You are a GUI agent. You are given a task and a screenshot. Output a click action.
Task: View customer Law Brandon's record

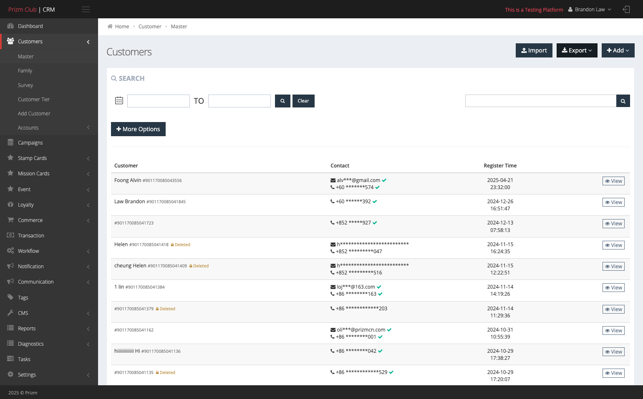(613, 202)
